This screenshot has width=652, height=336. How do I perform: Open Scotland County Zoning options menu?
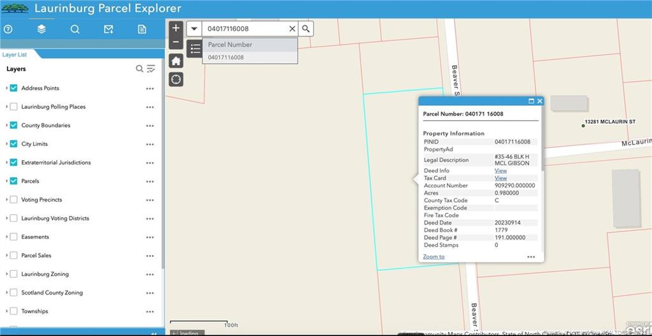coord(150,293)
